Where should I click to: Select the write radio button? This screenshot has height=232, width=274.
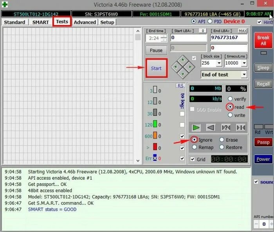click(x=230, y=115)
